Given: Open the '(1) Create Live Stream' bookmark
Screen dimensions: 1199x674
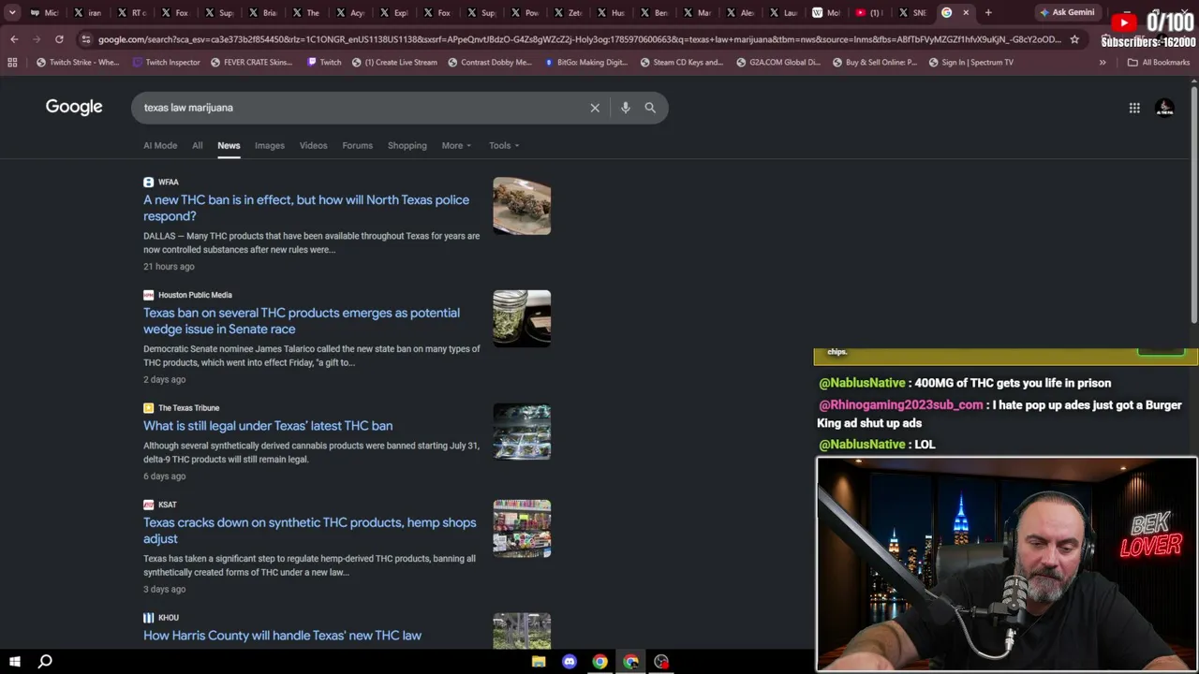Looking at the screenshot, I should (393, 63).
